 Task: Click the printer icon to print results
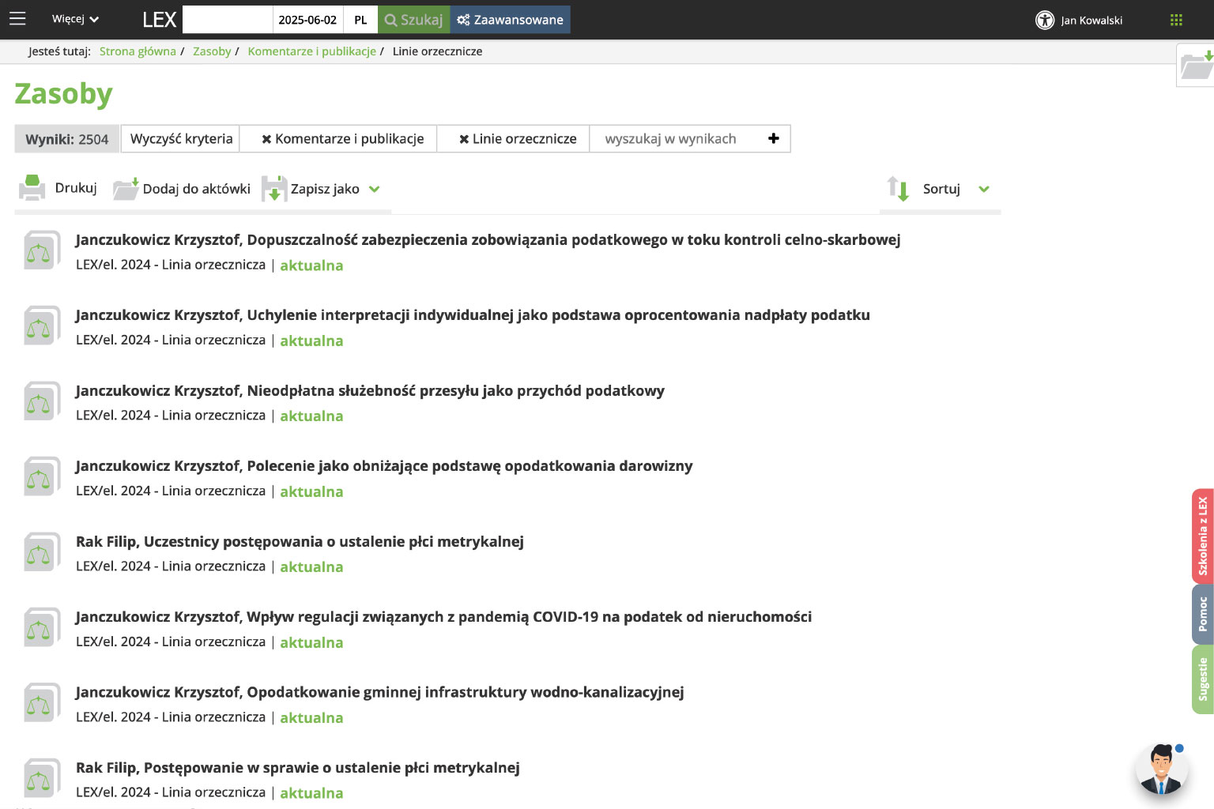32,188
